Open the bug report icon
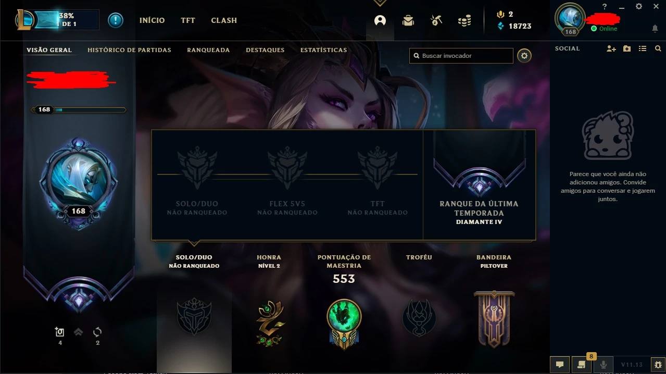 coord(658,365)
